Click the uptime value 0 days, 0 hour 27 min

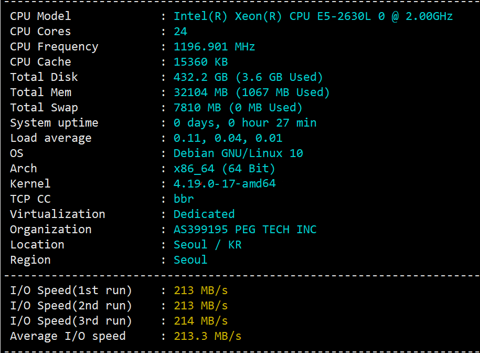click(x=245, y=123)
